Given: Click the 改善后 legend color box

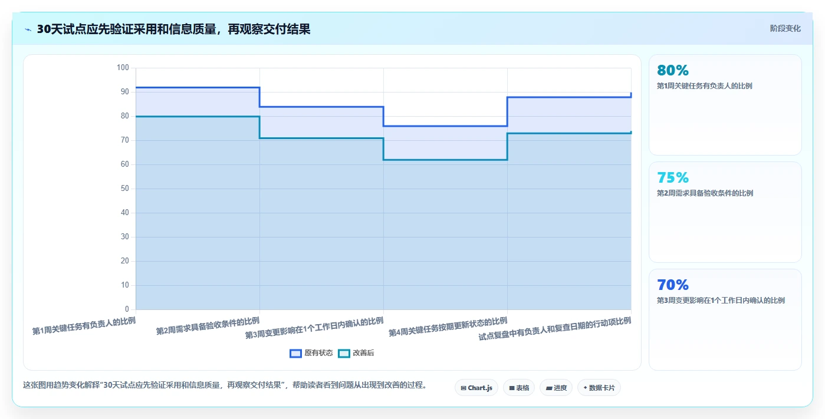Looking at the screenshot, I should click(344, 353).
